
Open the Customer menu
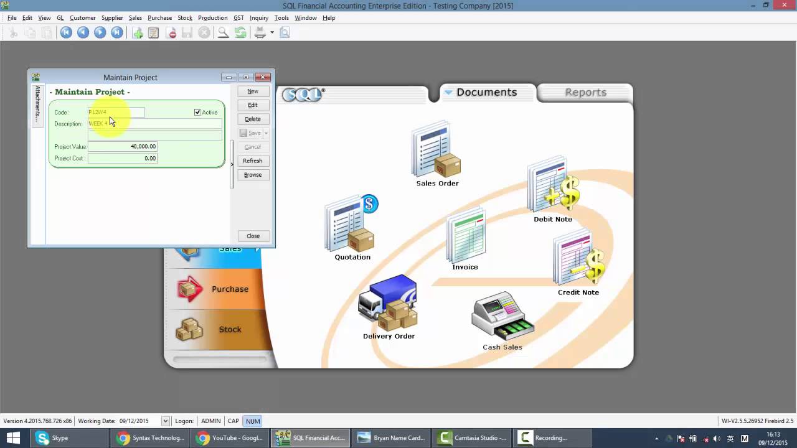coord(83,18)
